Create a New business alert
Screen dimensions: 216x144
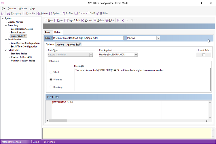pyautogui.click(x=49, y=20)
